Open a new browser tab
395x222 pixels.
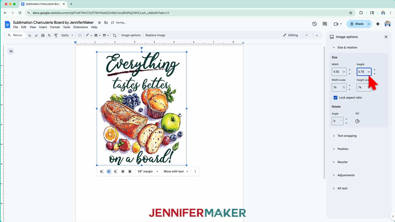point(71,4)
